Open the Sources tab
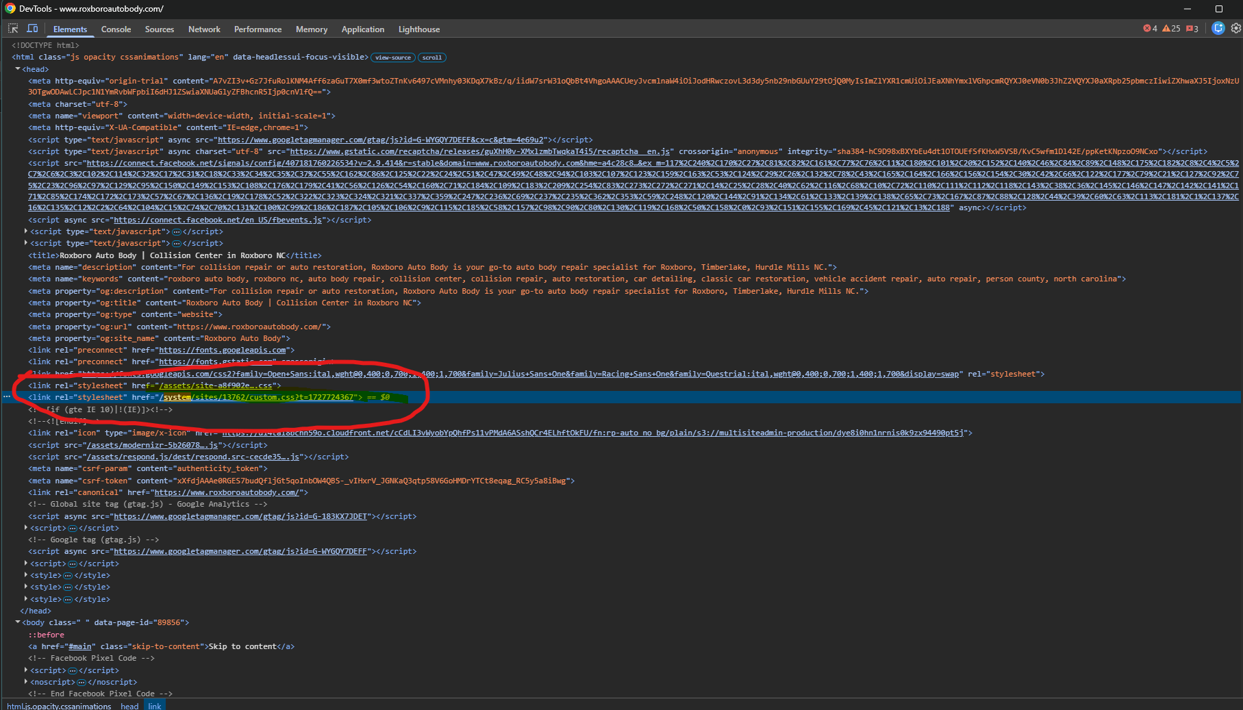Screen dimensions: 1243x710 160,29
